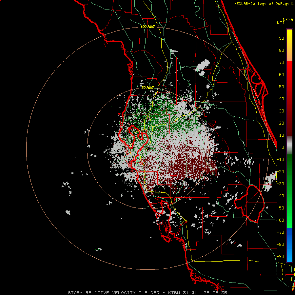Image resolution: width=295 pixels, height=295 pixels.
Task: Click the -30 value on the velocity scale
Action: coord(280,184)
